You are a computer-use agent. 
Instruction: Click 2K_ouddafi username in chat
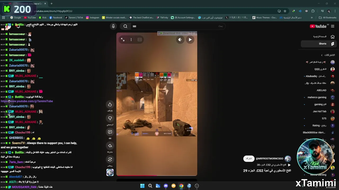(16, 60)
